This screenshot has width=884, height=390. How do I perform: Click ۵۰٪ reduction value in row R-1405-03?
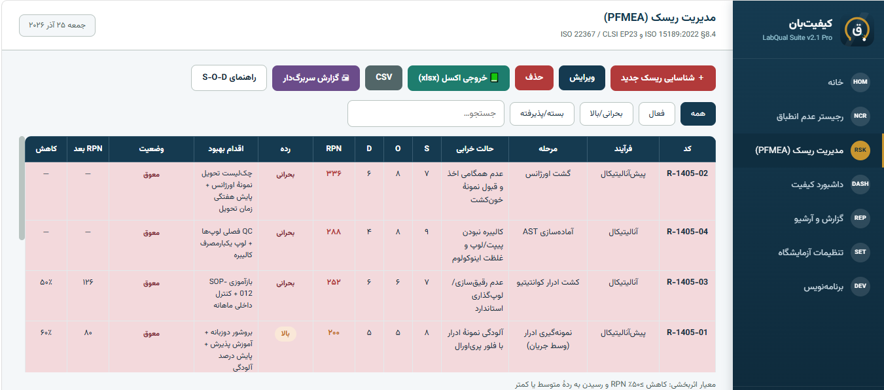click(x=46, y=283)
